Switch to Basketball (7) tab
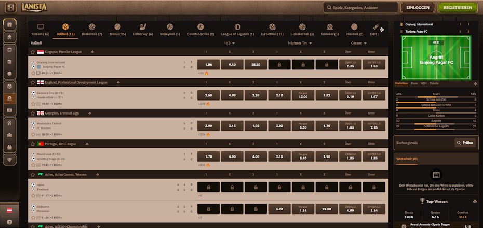Screen dimensions: 483x228 point(92,30)
